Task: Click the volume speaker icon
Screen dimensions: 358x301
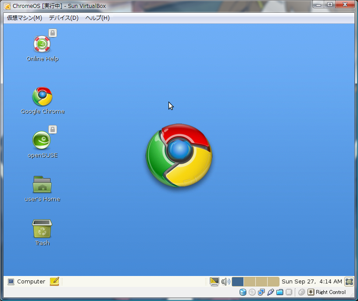Action: (x=226, y=282)
